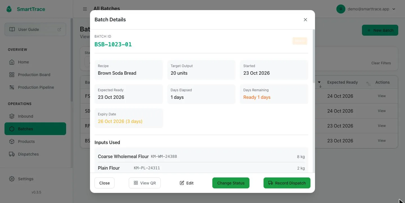Click the batch ID BSB-1023-01
Image resolution: width=405 pixels, height=203 pixels.
tap(113, 44)
